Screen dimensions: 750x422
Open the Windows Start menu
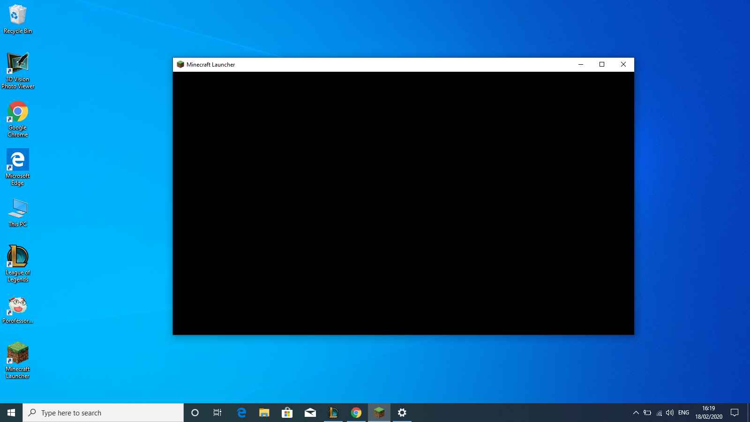coord(11,413)
